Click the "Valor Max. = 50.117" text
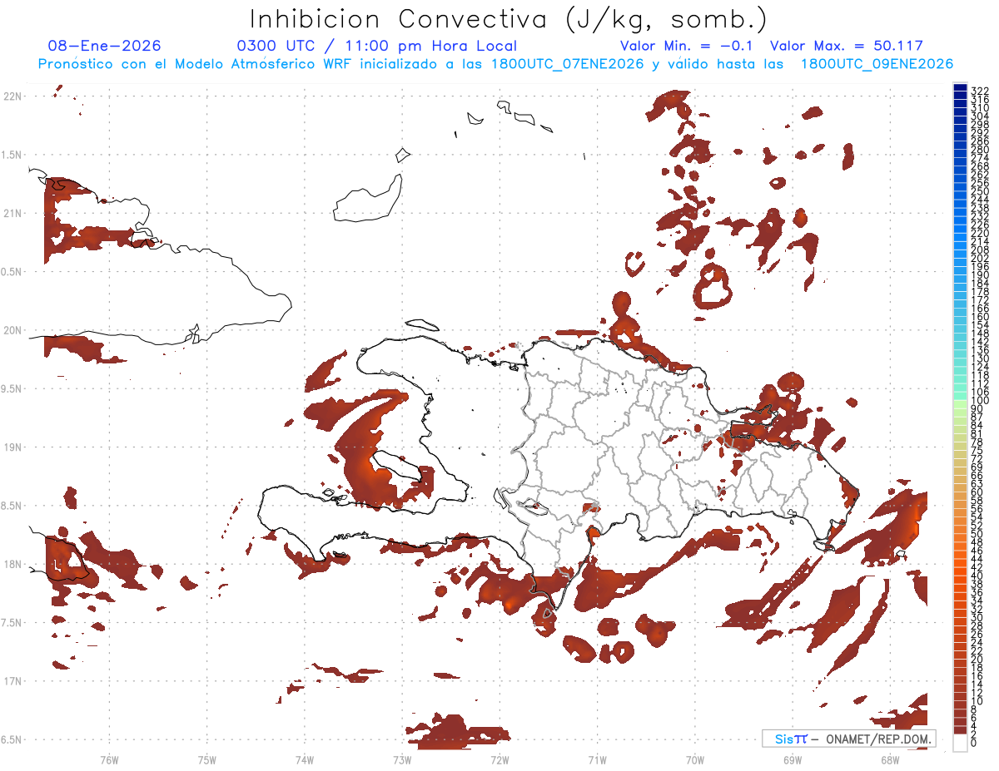The height and width of the screenshot is (771, 999). tap(847, 46)
